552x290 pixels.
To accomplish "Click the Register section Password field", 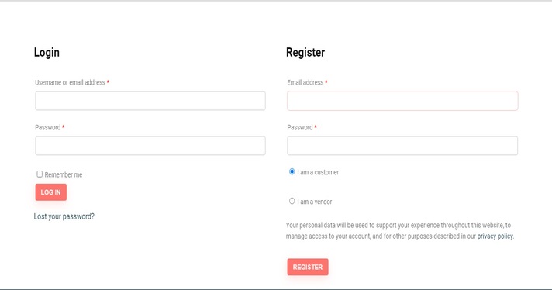I will point(402,146).
